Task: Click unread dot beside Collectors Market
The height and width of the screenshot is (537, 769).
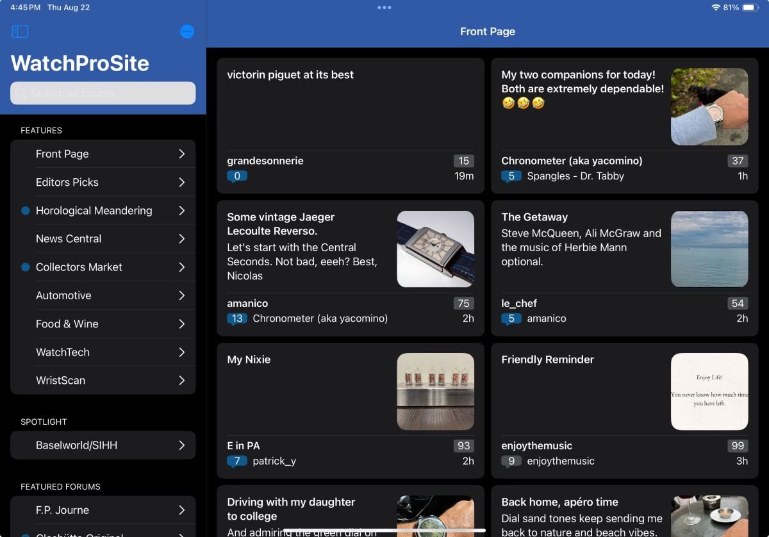Action: [26, 267]
